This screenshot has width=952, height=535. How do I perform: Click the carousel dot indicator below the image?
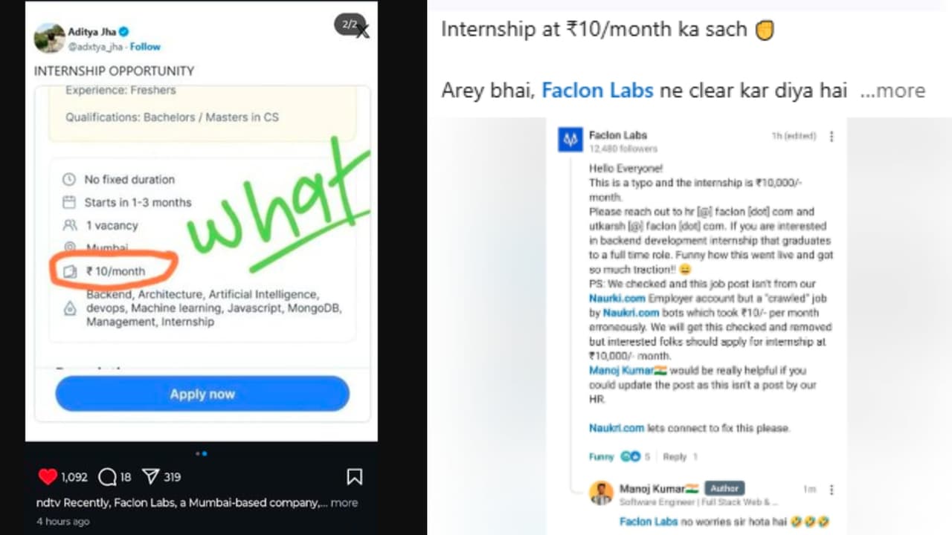pos(202,453)
